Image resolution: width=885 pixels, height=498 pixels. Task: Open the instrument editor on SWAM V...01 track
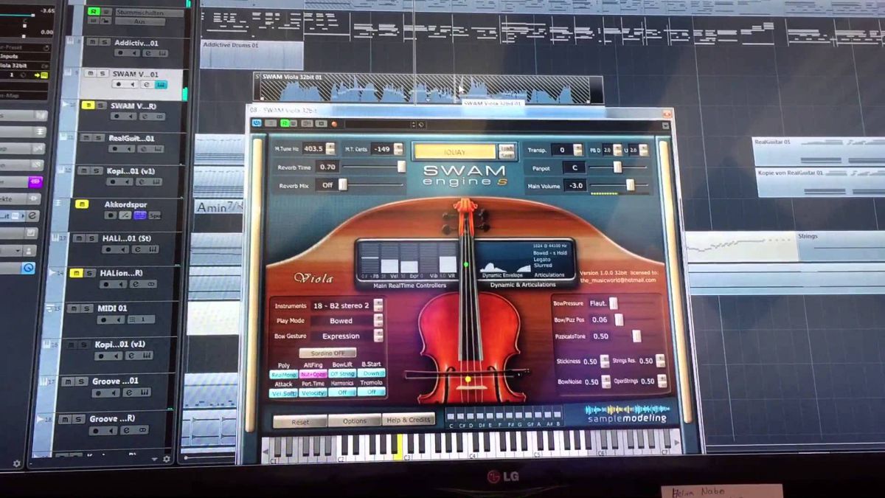[x=161, y=85]
